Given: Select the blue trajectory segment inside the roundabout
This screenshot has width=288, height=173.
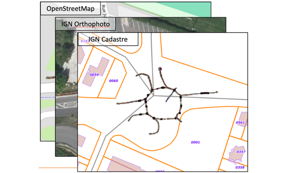Looking at the screenshot, I should click(170, 95).
